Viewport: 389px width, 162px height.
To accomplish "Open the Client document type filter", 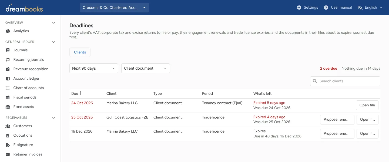I will pyautogui.click(x=146, y=68).
